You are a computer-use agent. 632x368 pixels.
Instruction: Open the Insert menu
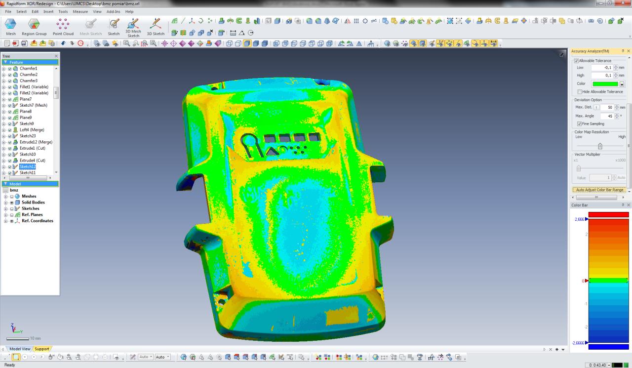point(48,11)
